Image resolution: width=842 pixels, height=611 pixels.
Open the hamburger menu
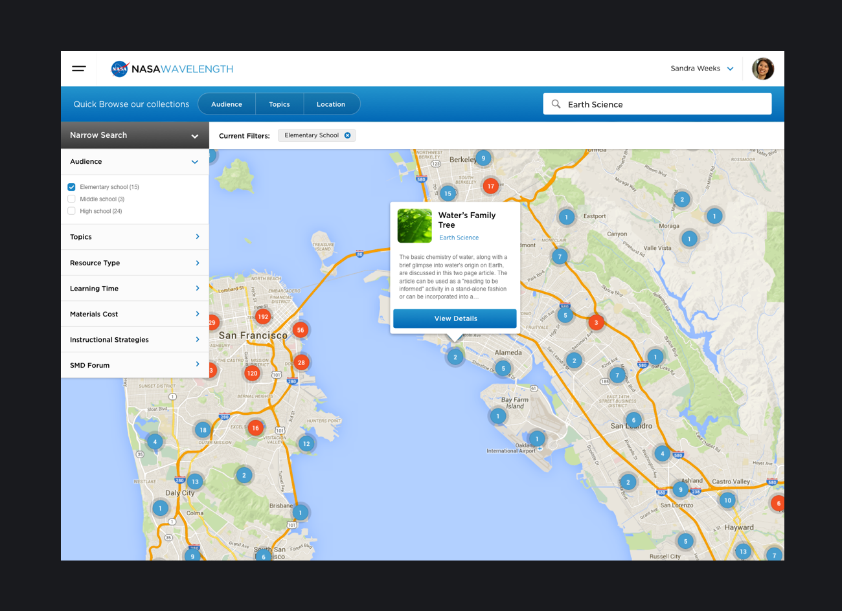(x=79, y=69)
